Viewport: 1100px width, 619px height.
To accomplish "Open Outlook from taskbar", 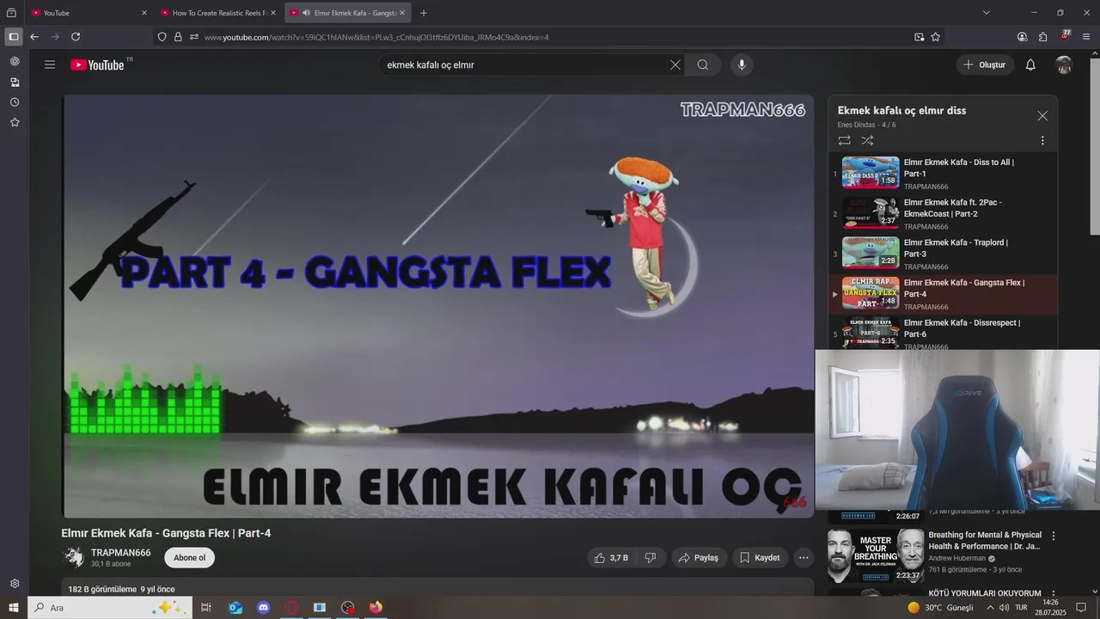I will click(235, 608).
